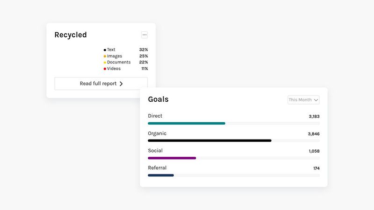The height and width of the screenshot is (210, 374).
Task: Click the Referral value 174
Action: click(x=316, y=168)
